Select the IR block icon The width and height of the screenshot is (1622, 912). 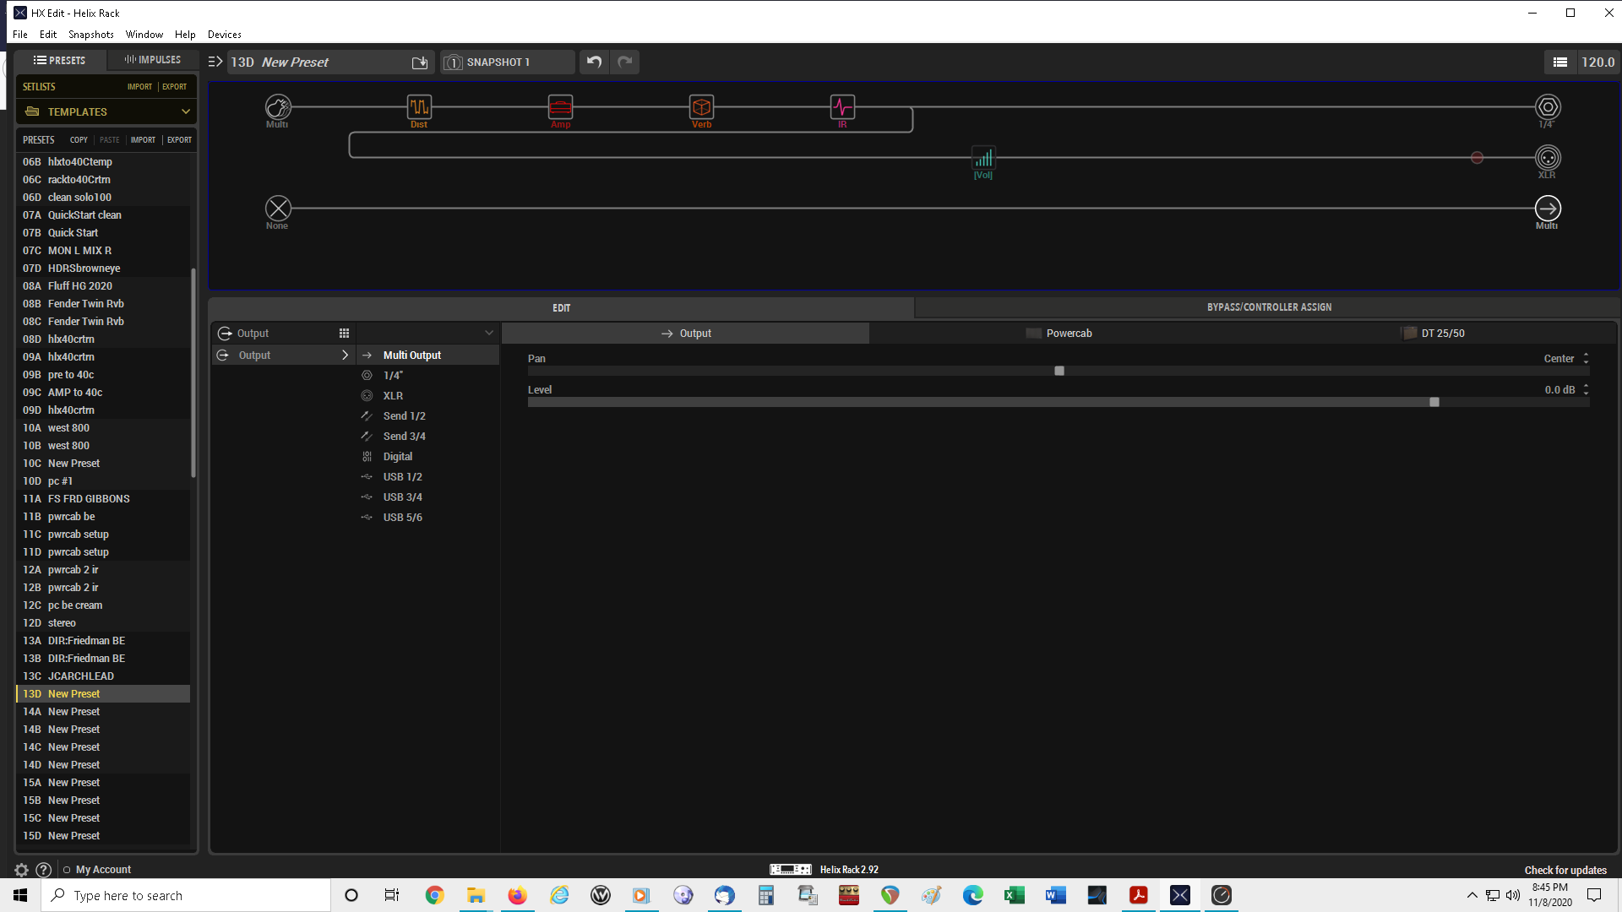click(842, 107)
